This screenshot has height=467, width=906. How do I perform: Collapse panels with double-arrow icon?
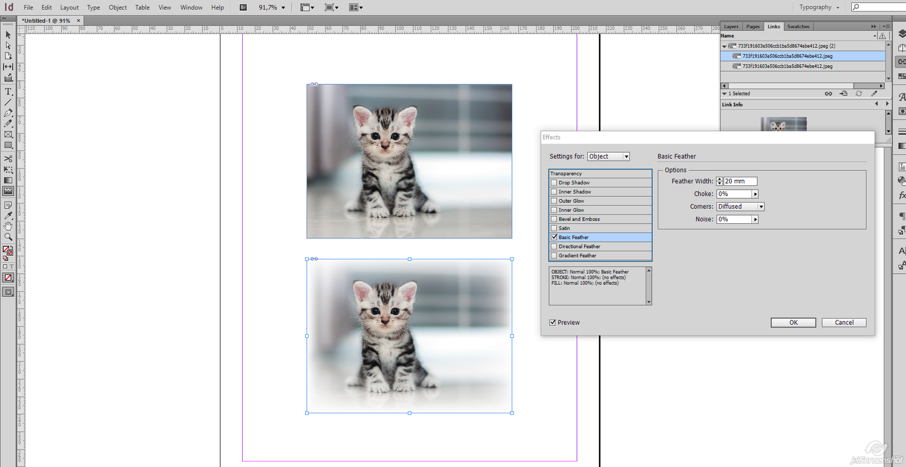pos(873,27)
